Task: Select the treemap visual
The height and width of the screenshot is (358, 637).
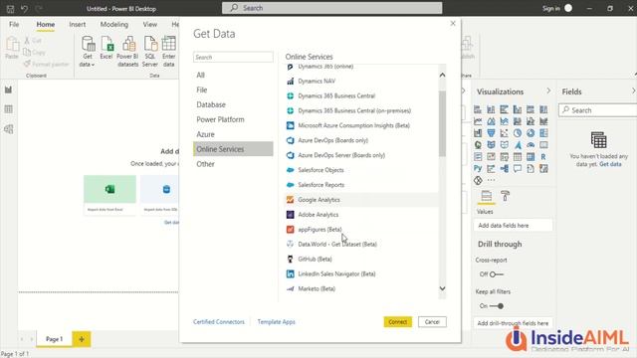Action: point(543,133)
